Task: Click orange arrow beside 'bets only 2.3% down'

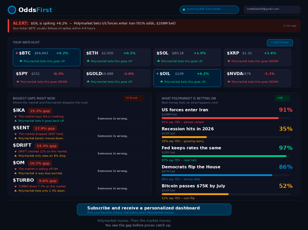Action: tap(16, 190)
